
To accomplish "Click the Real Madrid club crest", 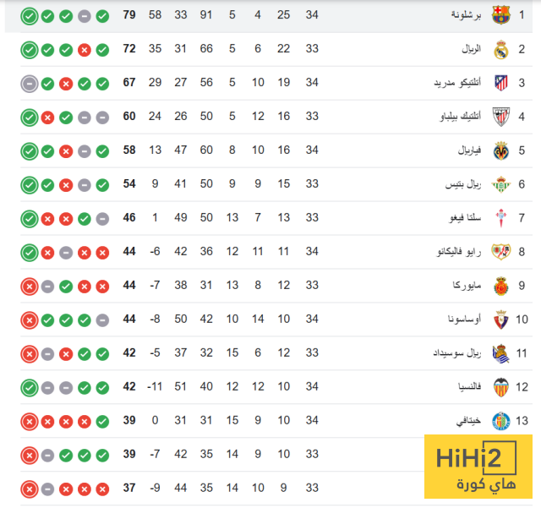I will coord(500,49).
